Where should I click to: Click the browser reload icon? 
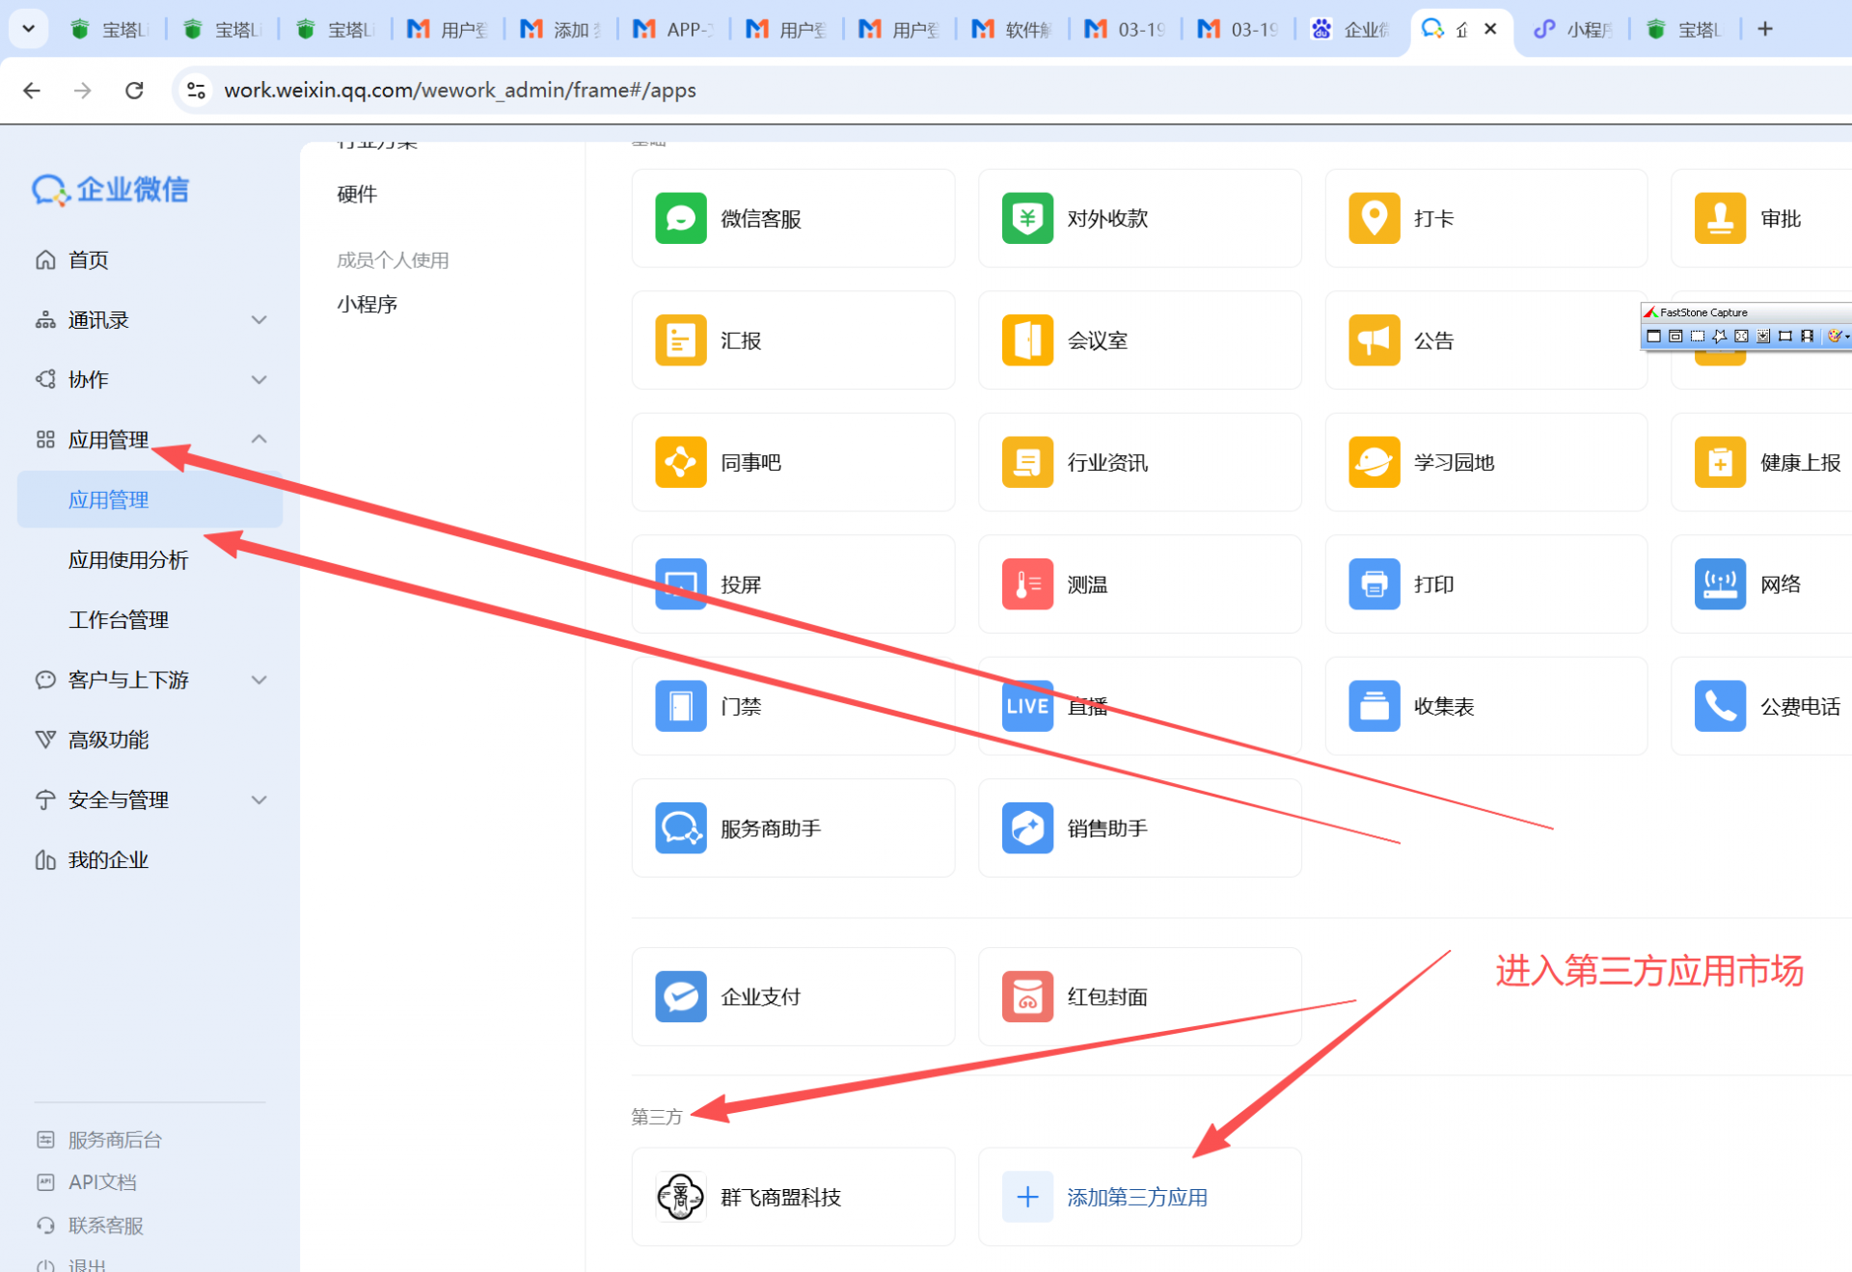134,90
